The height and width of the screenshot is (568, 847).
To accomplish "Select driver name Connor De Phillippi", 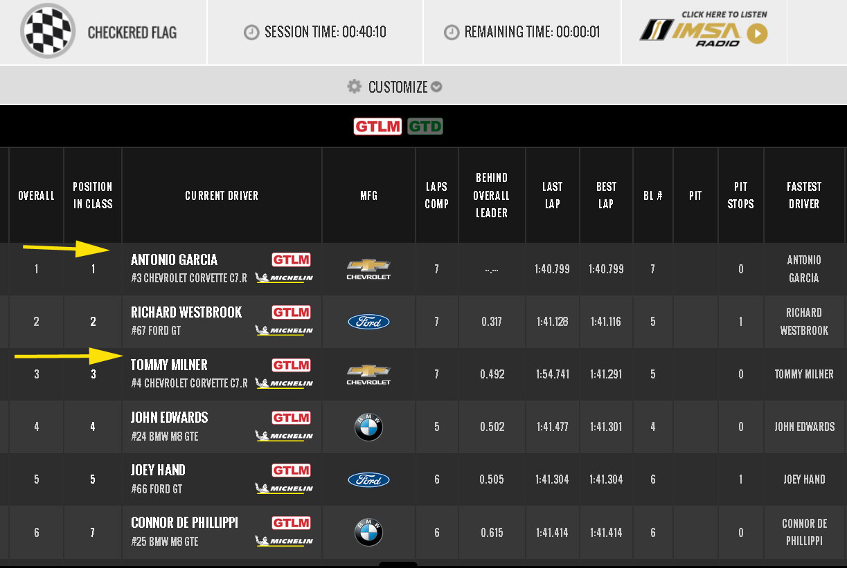I will tap(184, 523).
